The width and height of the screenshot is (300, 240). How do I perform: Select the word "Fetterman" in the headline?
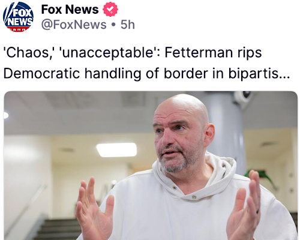199,52
